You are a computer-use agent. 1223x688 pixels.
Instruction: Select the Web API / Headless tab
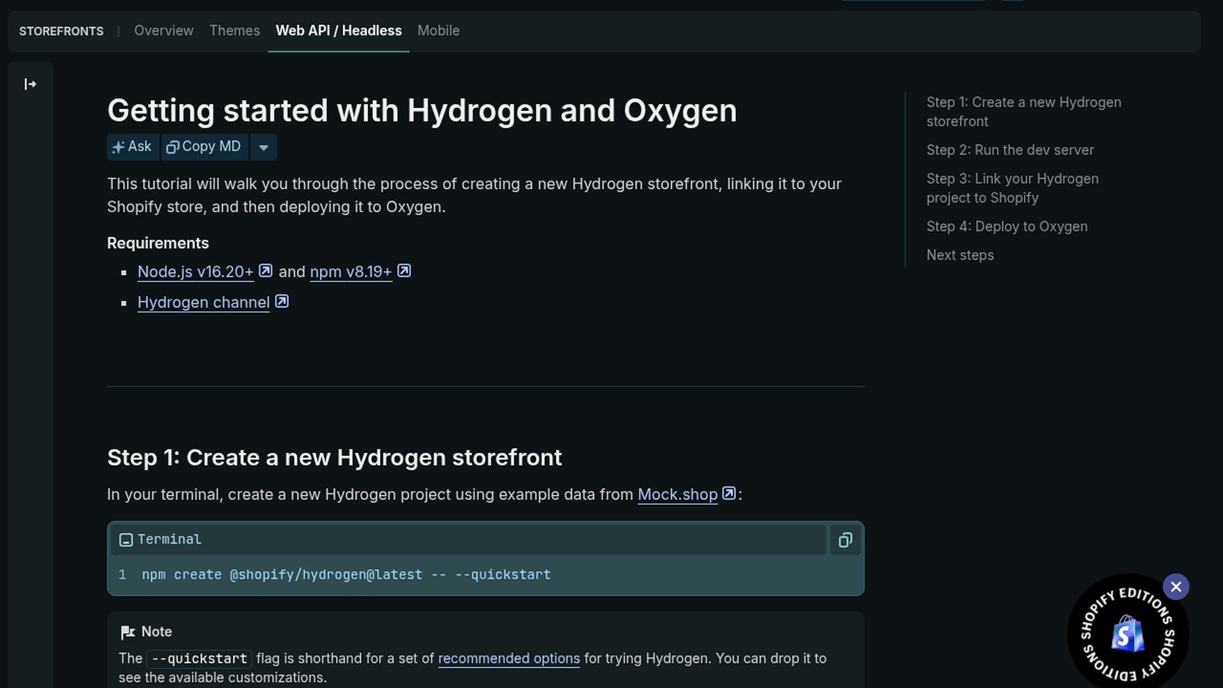tap(339, 31)
